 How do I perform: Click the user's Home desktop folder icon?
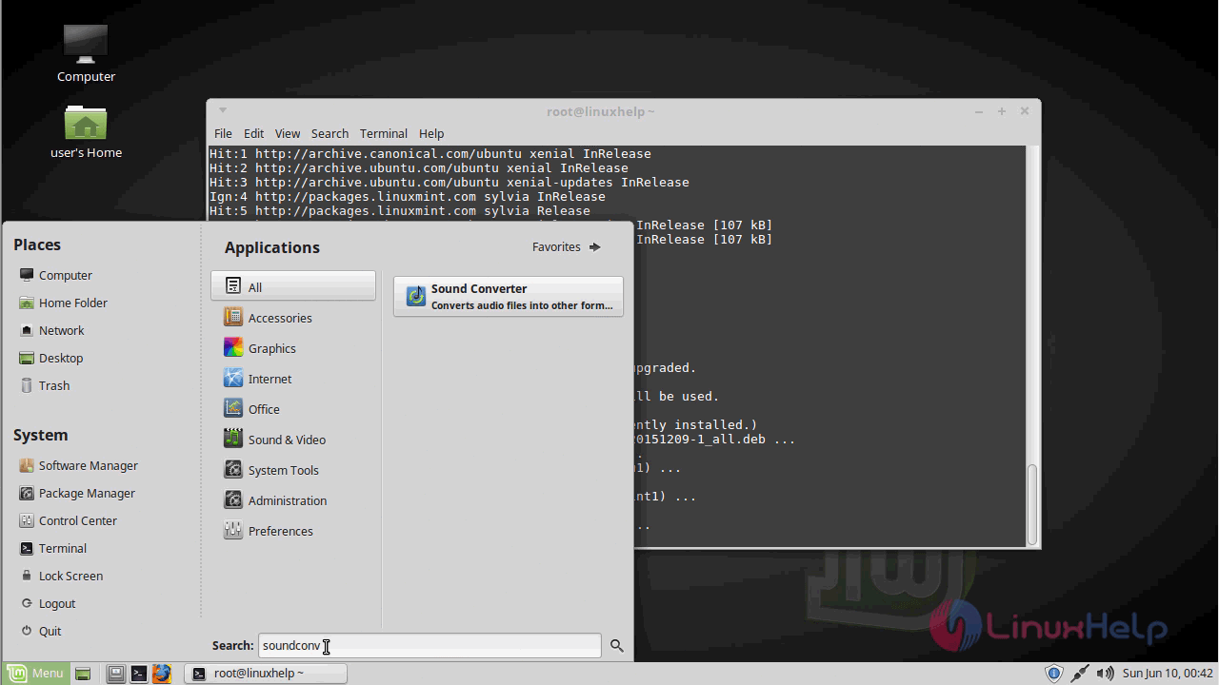click(x=86, y=123)
